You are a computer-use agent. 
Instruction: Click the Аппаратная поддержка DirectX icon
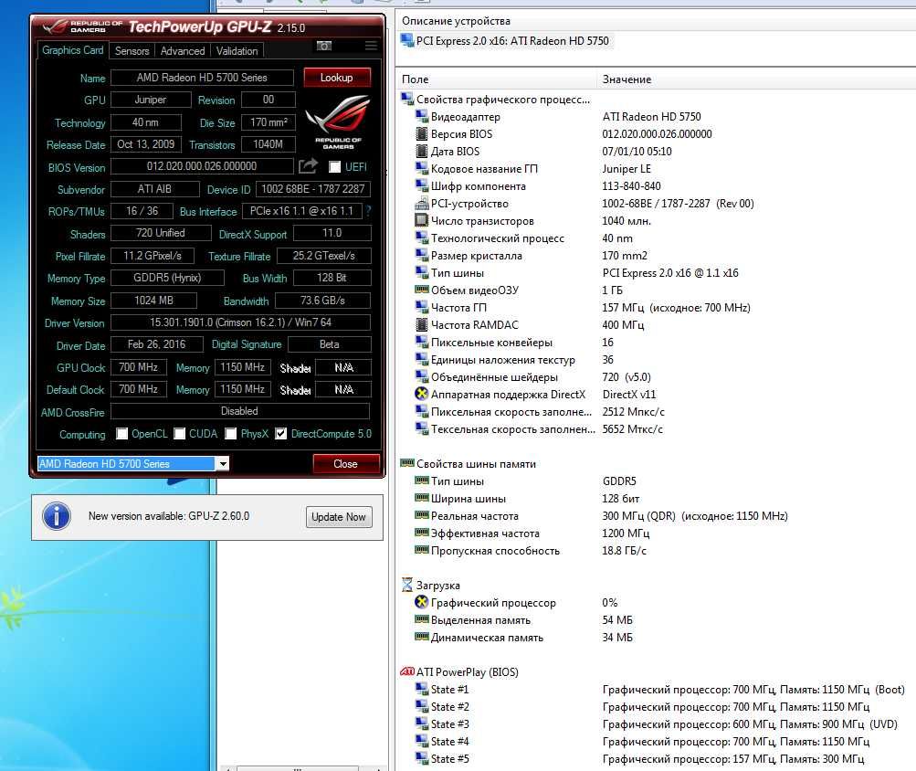pos(421,394)
